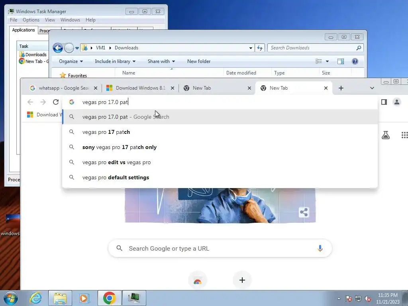
Task: Click Search Google or type a URL box
Action: pyautogui.click(x=220, y=249)
